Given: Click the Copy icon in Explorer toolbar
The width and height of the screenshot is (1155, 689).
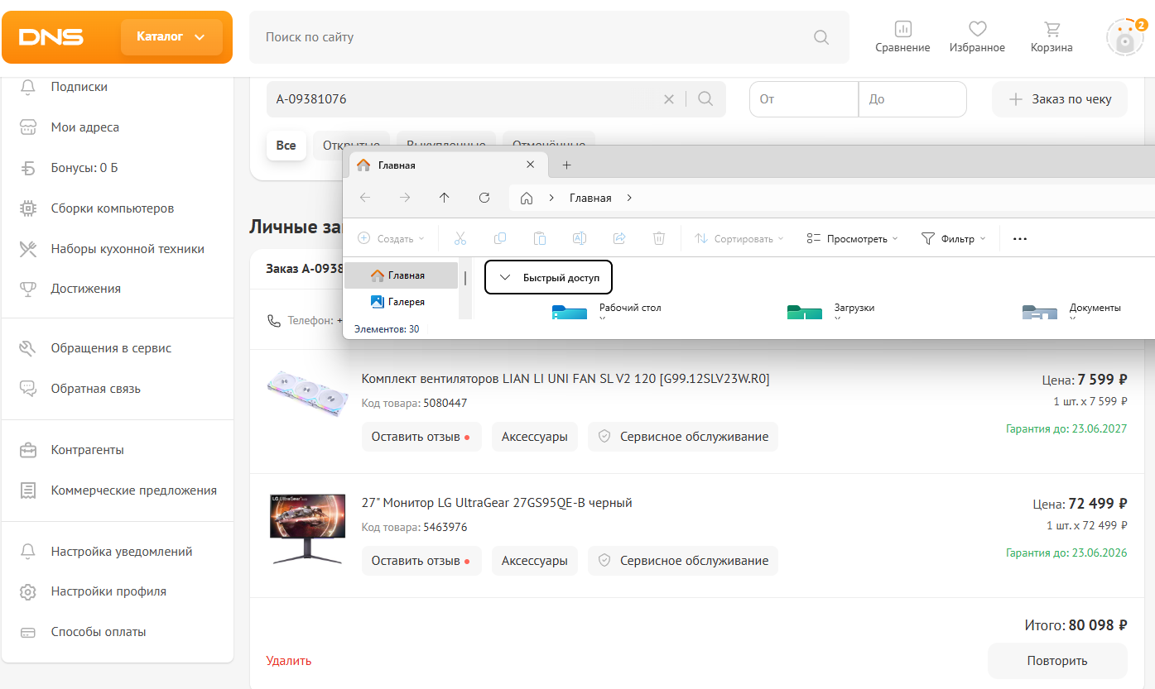Looking at the screenshot, I should 500,238.
